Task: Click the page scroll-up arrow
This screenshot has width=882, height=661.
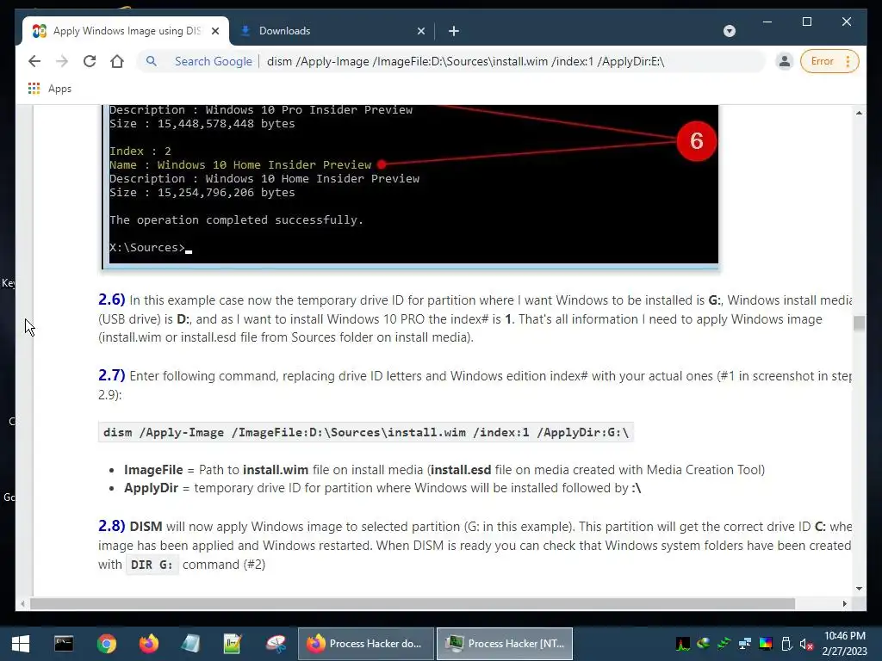Action: pyautogui.click(x=859, y=113)
